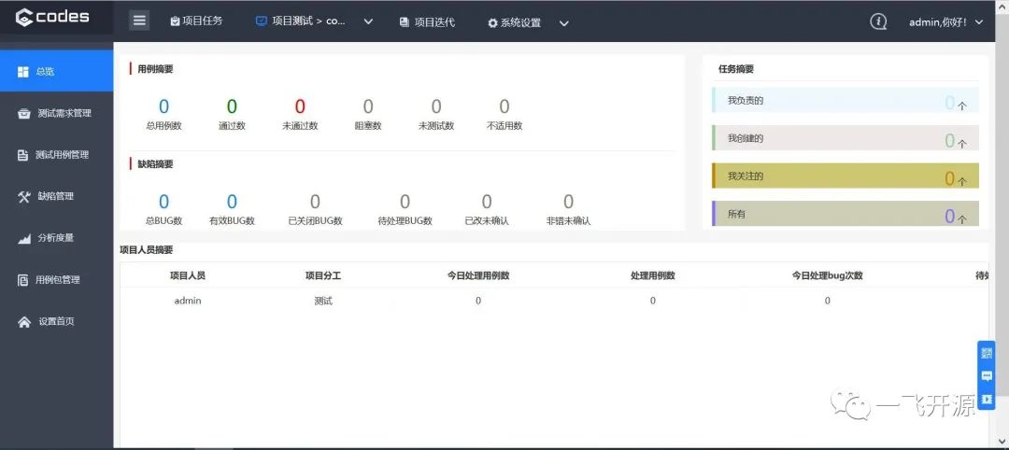
Task: Select the admin cell in the table
Action: [x=188, y=301]
